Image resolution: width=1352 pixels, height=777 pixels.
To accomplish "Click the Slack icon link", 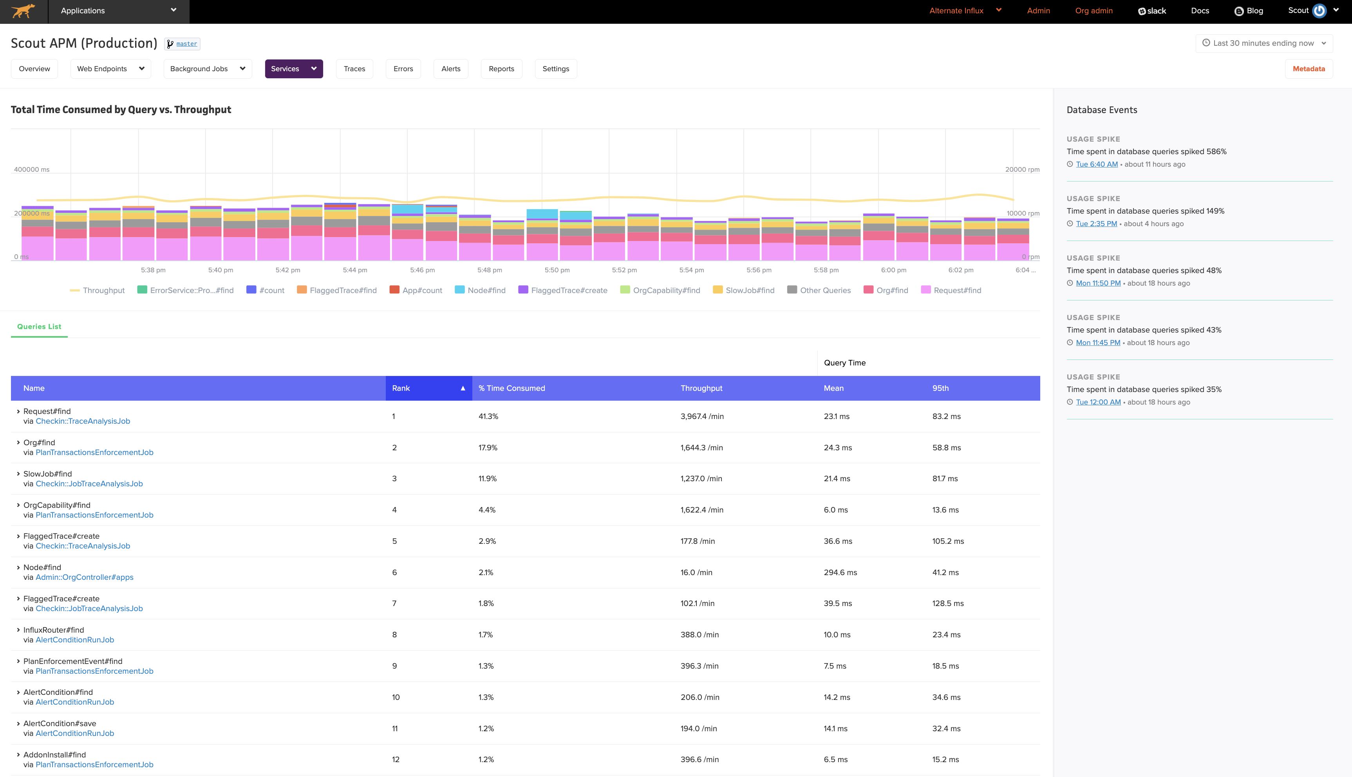I will [x=1152, y=11].
